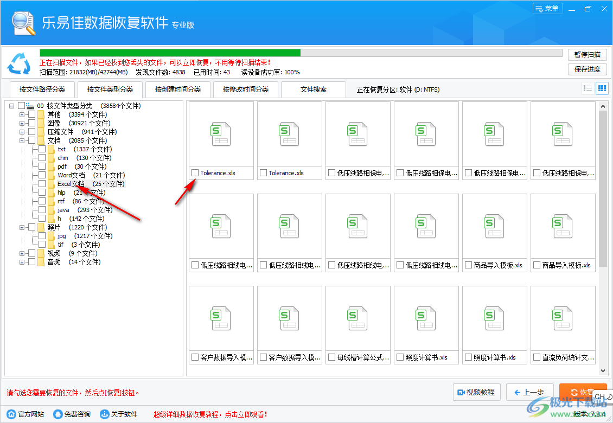
Task: Expand the 图像 tree node
Action: coord(22,123)
